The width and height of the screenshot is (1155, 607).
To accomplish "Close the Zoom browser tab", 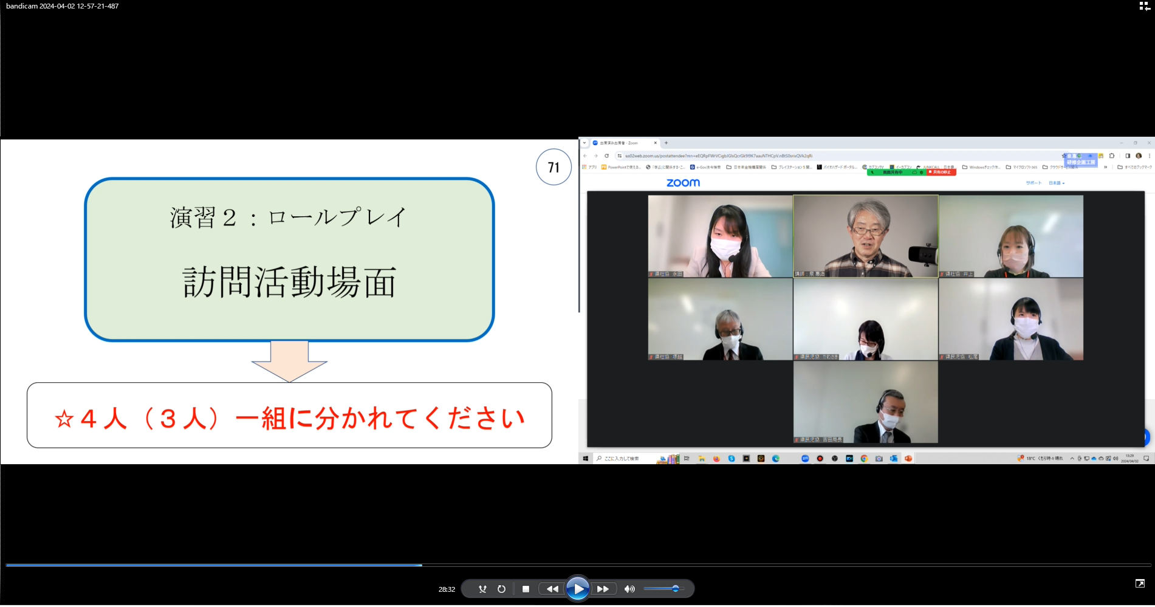I will 655,143.
